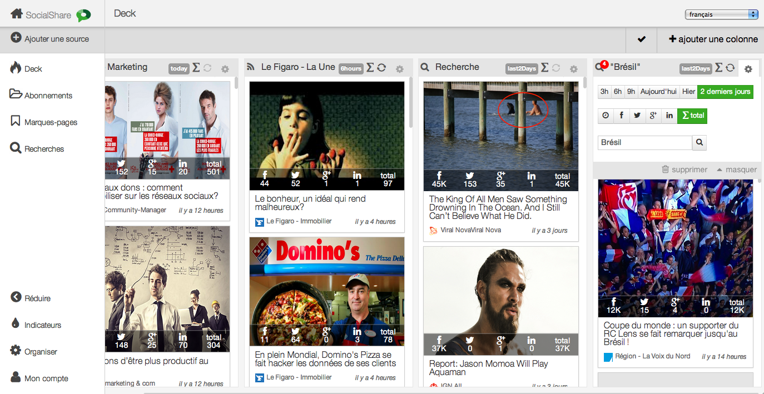Open the 6hours period badge in Le Figaro column

(x=351, y=69)
